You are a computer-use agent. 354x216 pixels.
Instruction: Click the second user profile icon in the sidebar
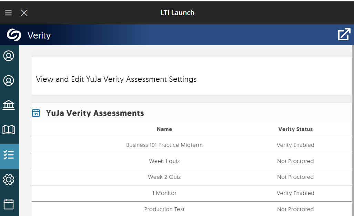tap(9, 80)
